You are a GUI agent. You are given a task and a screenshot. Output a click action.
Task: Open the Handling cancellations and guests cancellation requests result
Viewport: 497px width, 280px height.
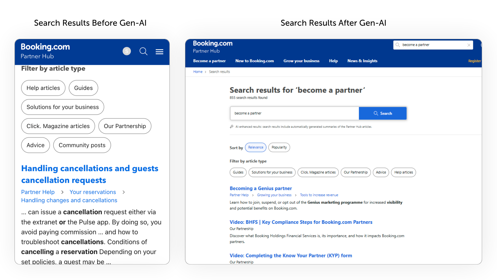point(90,174)
